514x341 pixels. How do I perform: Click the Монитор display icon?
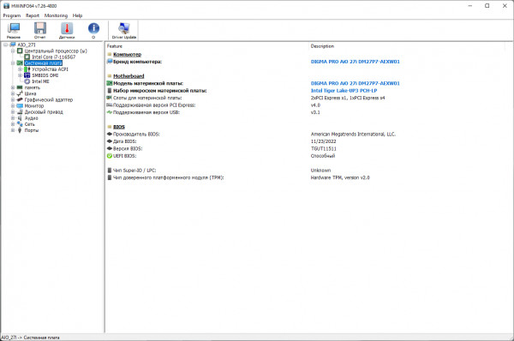point(20,106)
